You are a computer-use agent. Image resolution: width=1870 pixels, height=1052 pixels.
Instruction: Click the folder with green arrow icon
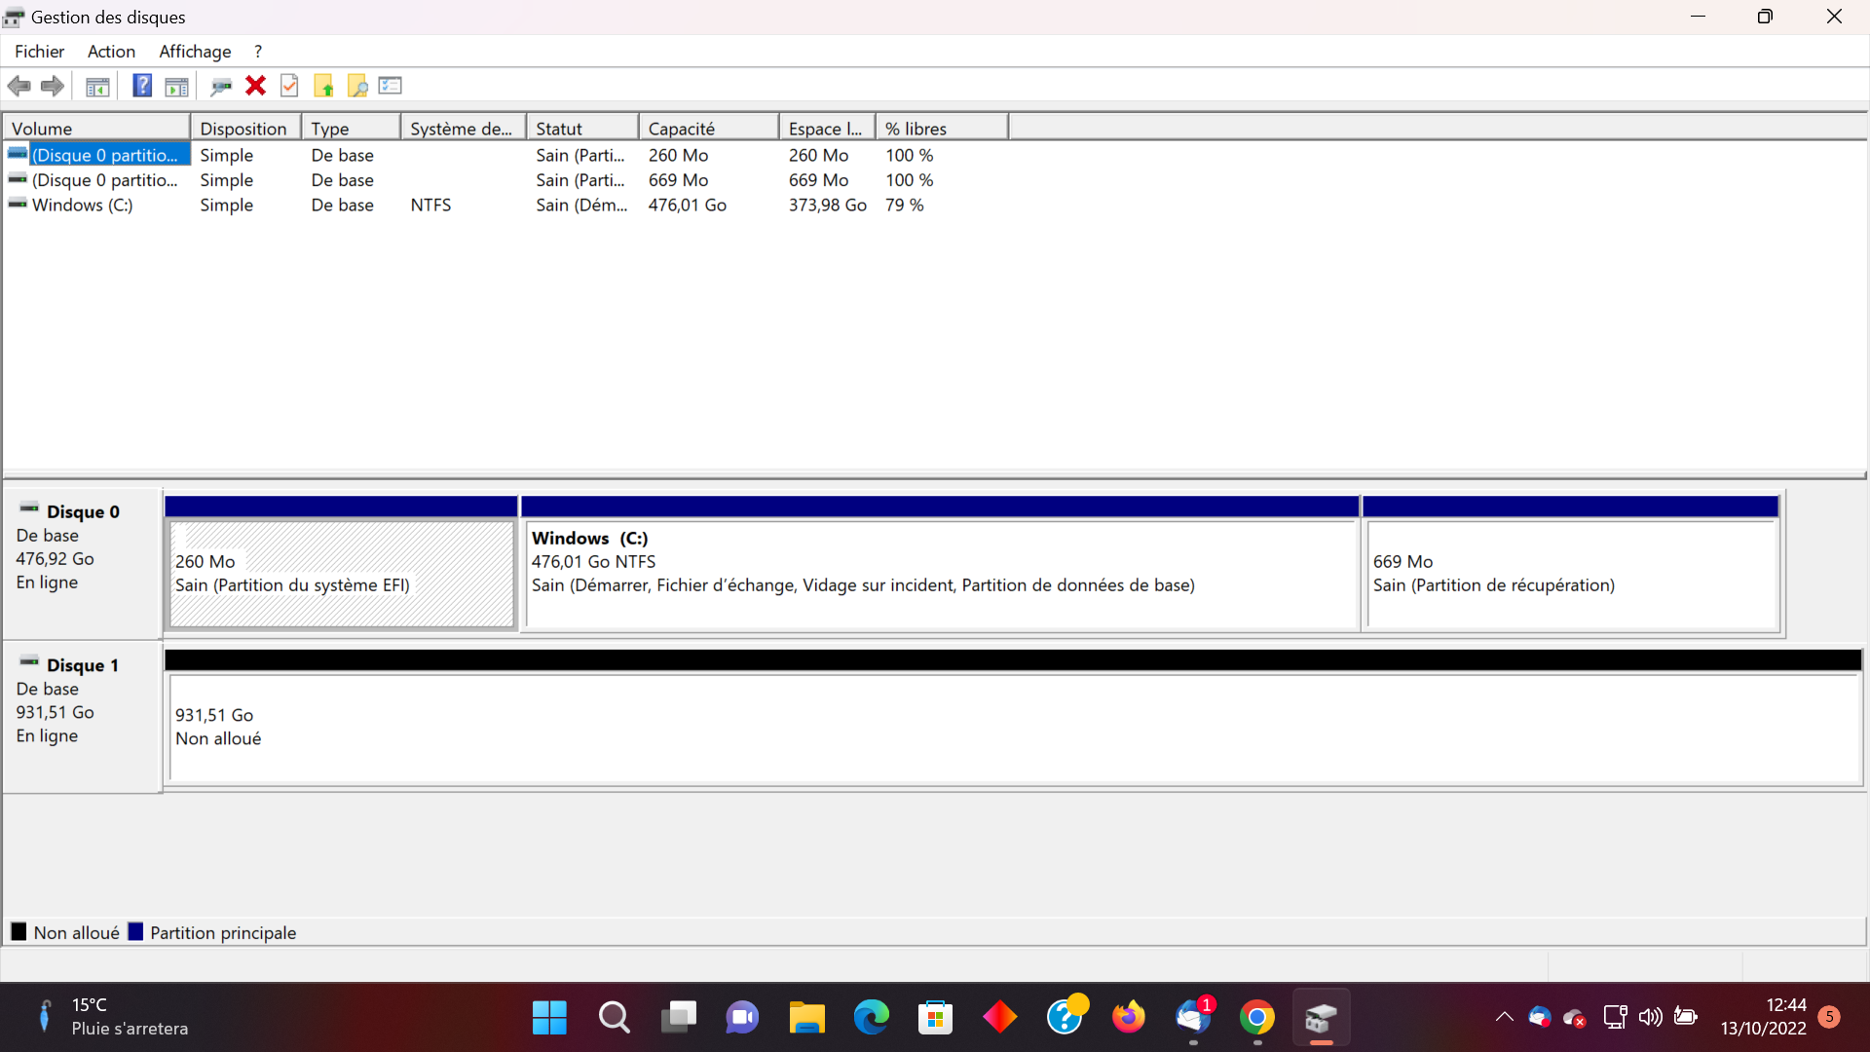point(323,86)
